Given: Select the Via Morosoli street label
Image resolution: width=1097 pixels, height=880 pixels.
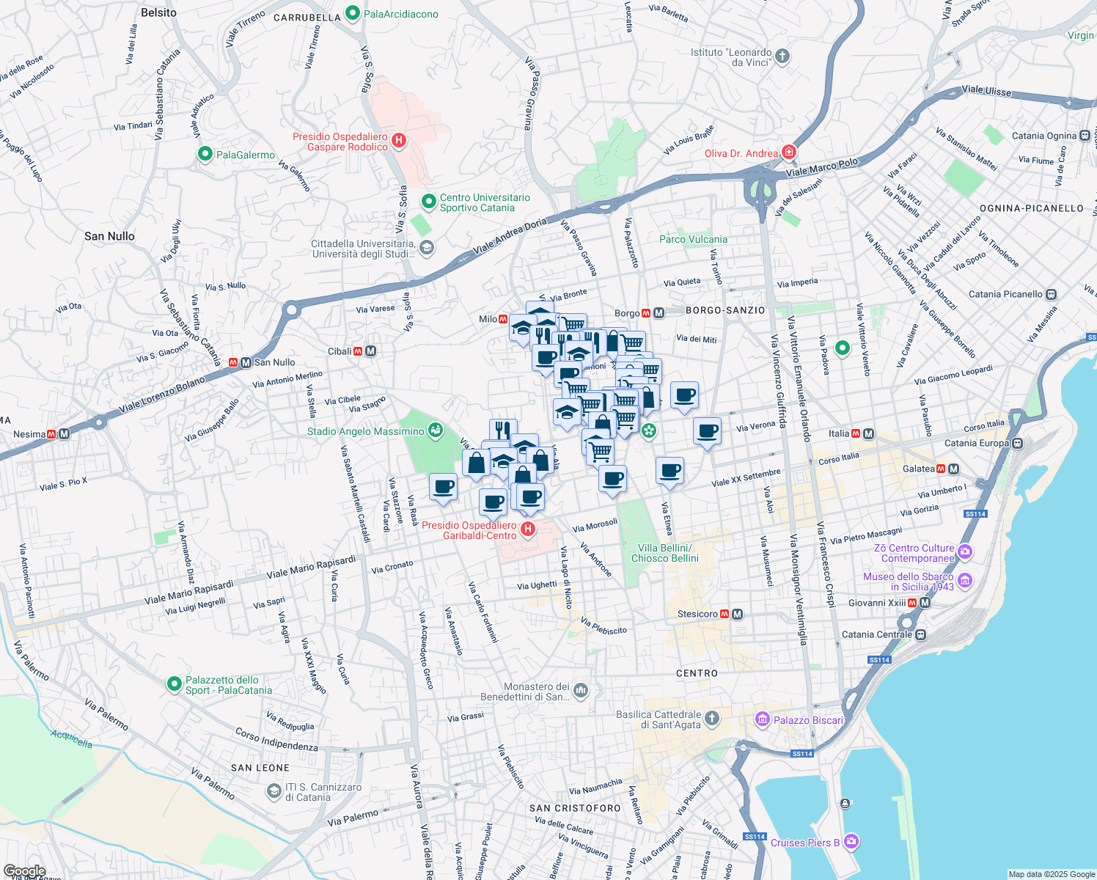Looking at the screenshot, I should point(595,524).
